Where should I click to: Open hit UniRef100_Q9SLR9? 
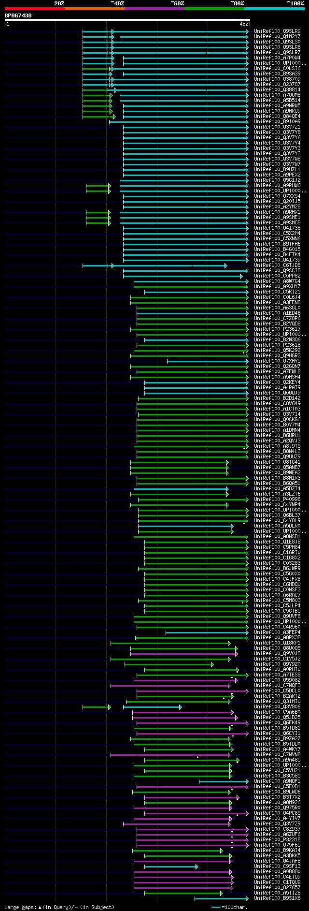click(277, 31)
